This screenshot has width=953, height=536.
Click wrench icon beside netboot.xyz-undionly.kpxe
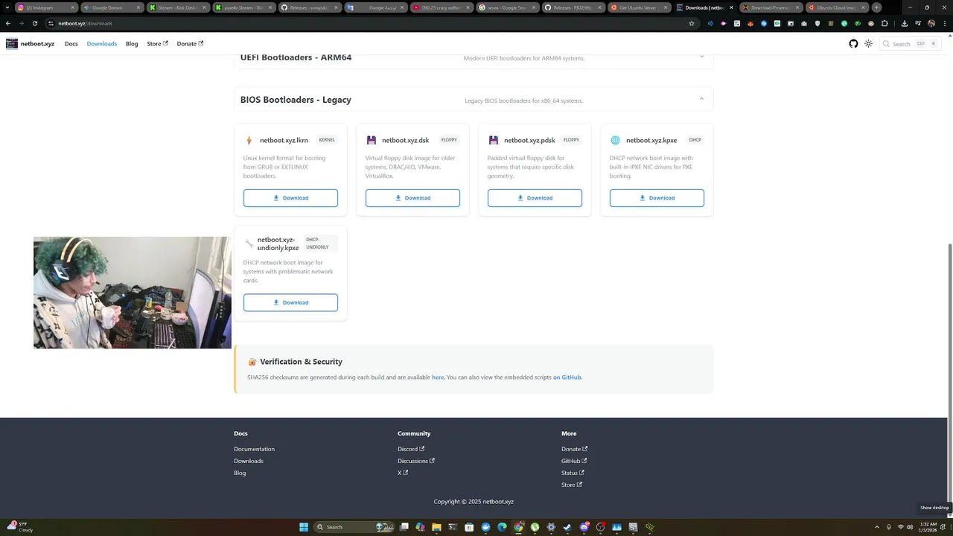point(249,243)
